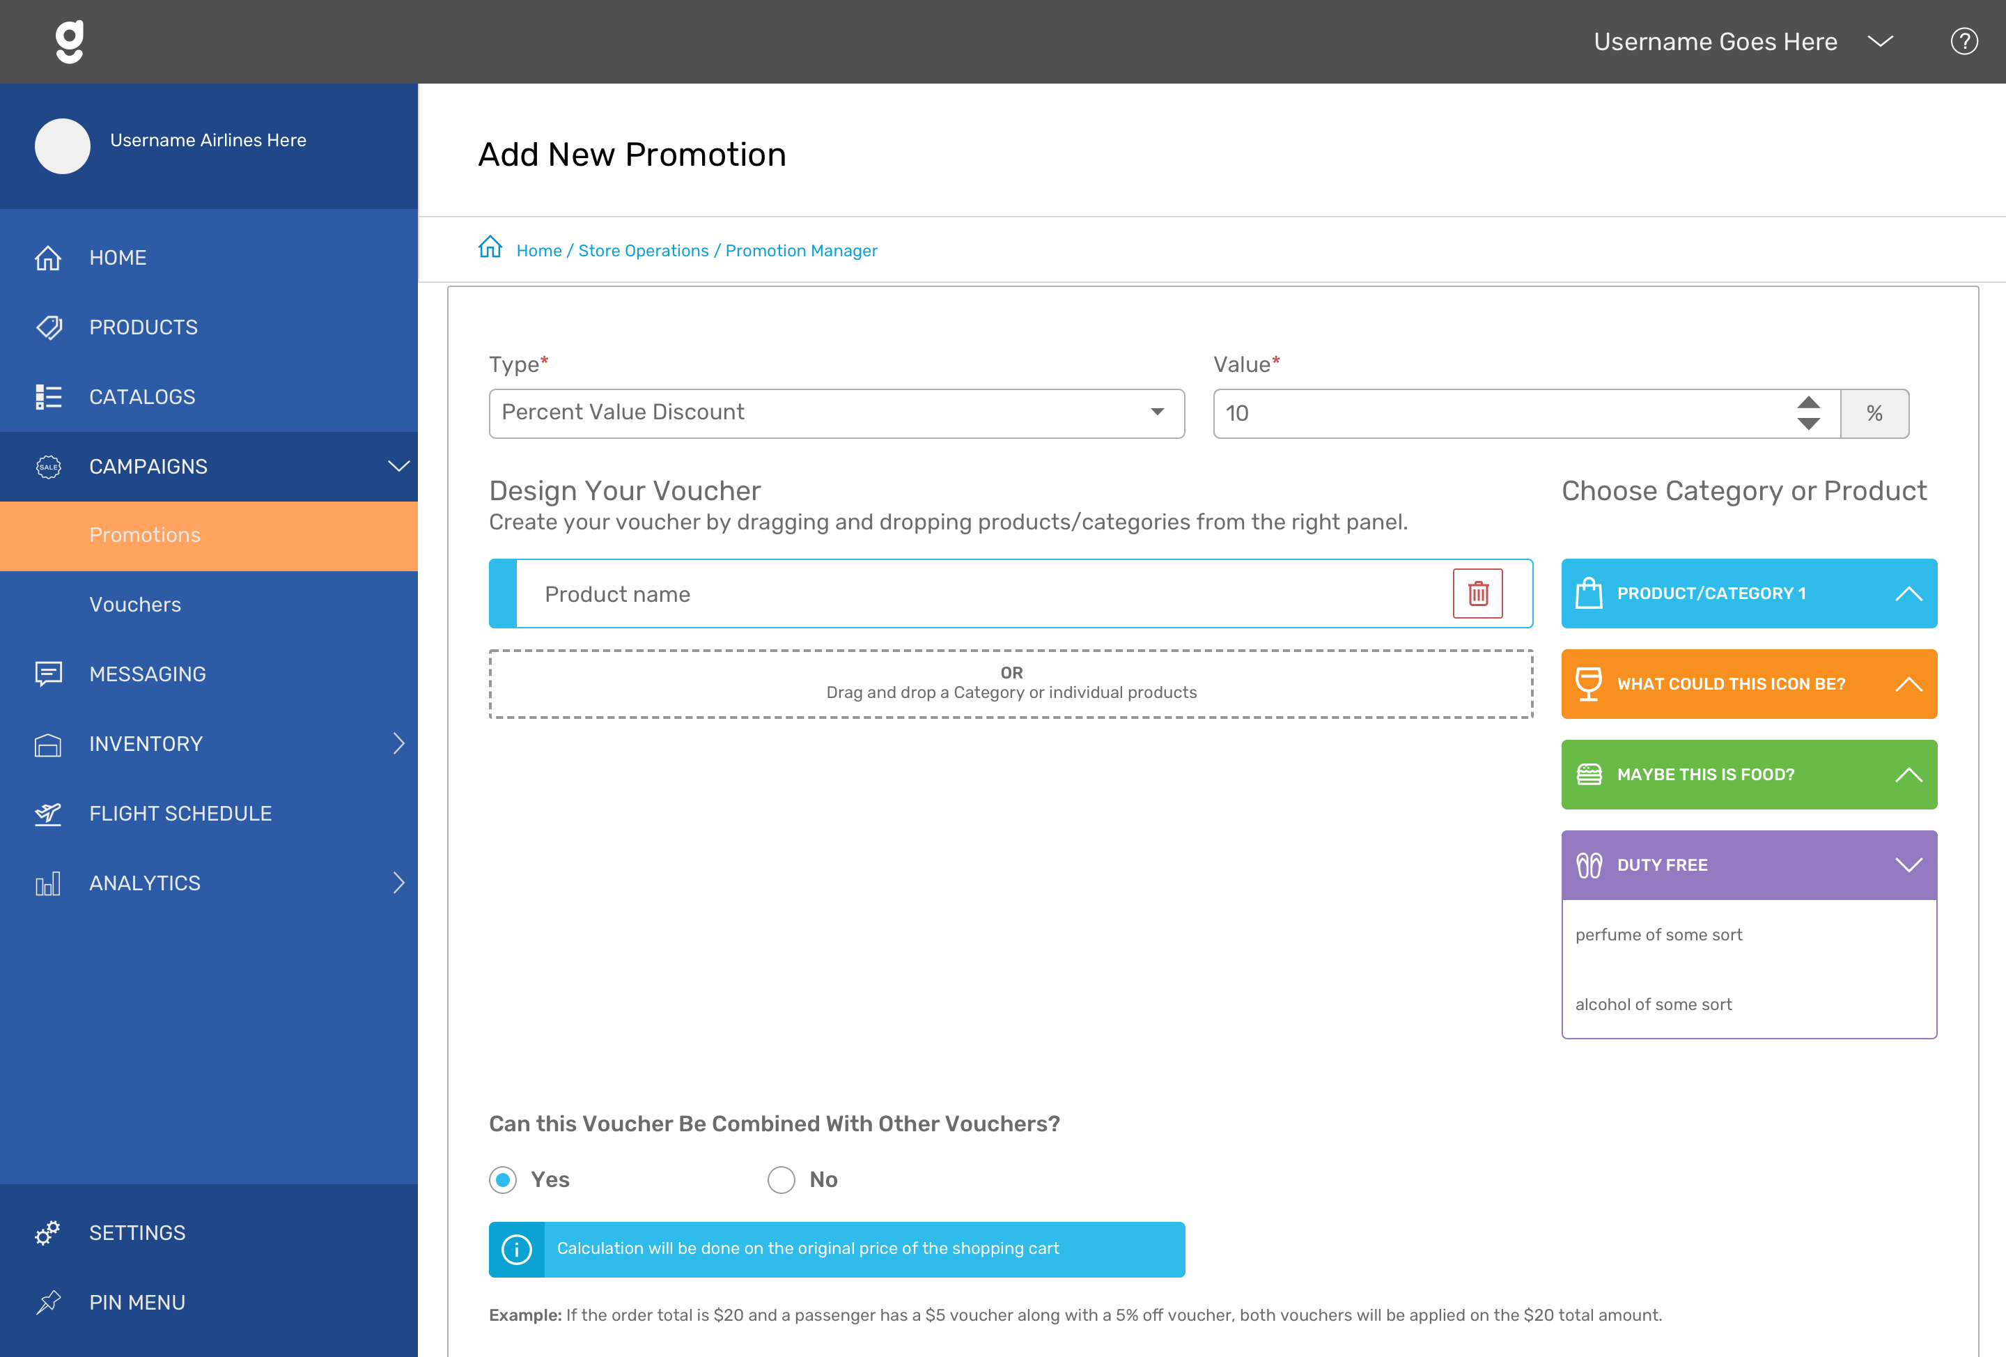Collapse the WHAT COULD THIS ICON BE panel

click(1908, 683)
